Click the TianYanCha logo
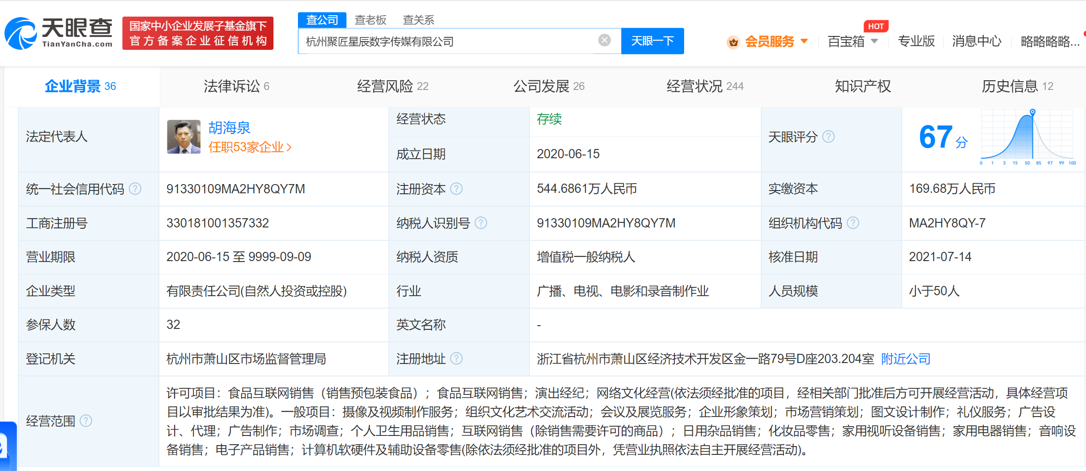This screenshot has width=1086, height=471. (x=59, y=33)
